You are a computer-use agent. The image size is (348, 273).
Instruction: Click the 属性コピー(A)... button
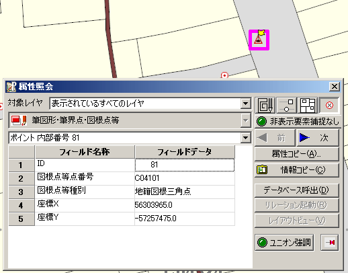coord(297,154)
